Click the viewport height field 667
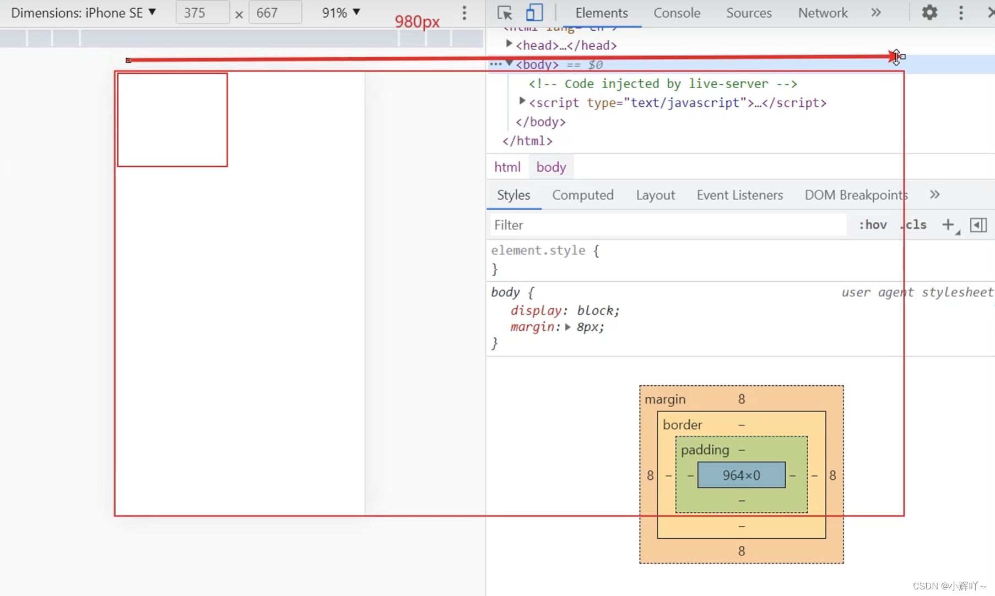 pos(275,13)
